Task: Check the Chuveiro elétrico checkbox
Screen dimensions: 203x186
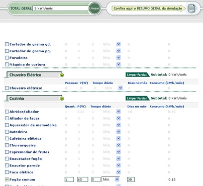Action: 7,88
